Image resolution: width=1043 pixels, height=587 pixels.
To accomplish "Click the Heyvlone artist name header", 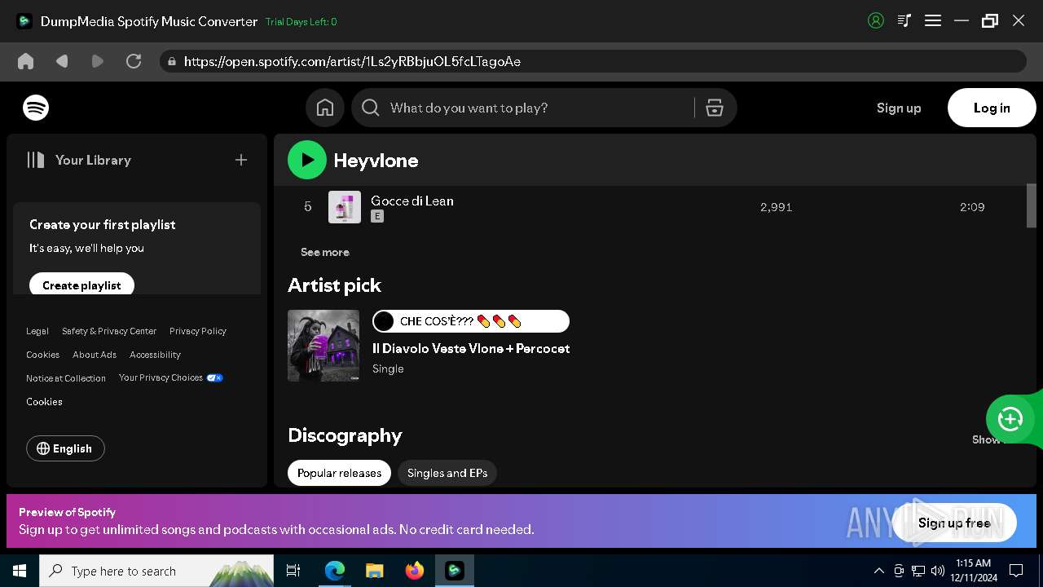I will pyautogui.click(x=376, y=161).
